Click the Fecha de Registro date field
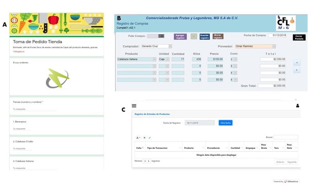 (200, 123)
